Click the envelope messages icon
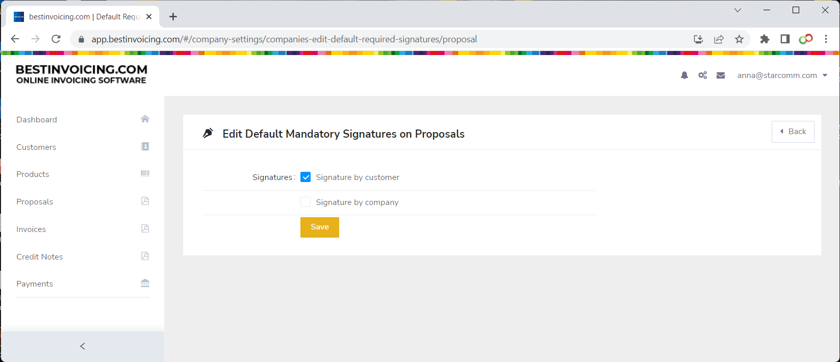 click(721, 75)
